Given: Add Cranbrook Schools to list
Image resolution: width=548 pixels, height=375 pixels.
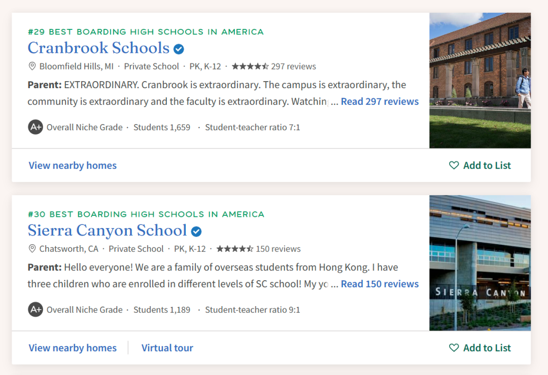Looking at the screenshot, I should tap(480, 165).
